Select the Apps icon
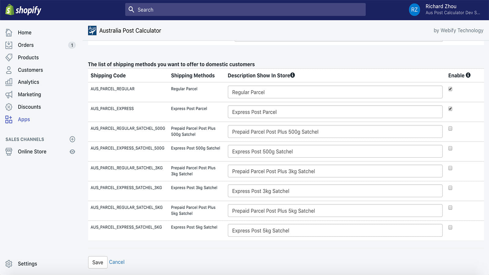The width and height of the screenshot is (489, 275). point(9,119)
